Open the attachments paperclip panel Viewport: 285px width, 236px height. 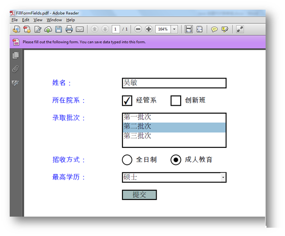tap(16, 69)
